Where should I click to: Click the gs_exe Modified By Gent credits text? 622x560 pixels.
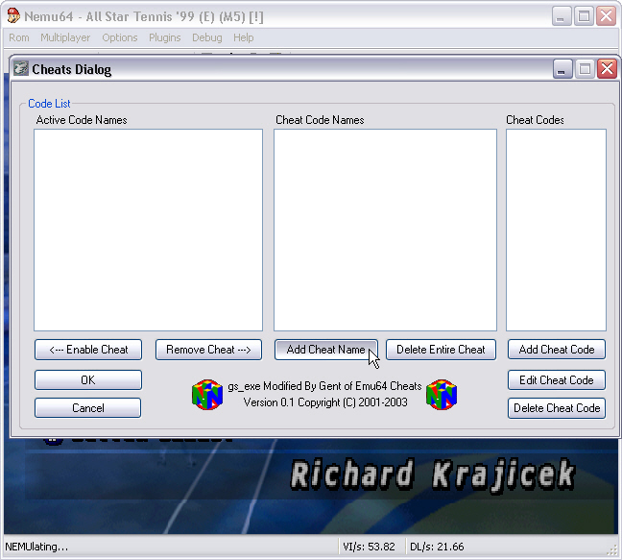click(x=324, y=386)
